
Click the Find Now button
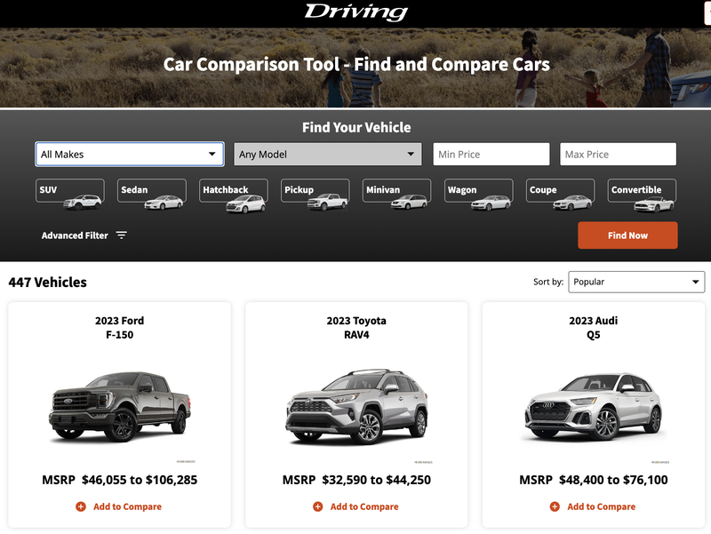(627, 235)
